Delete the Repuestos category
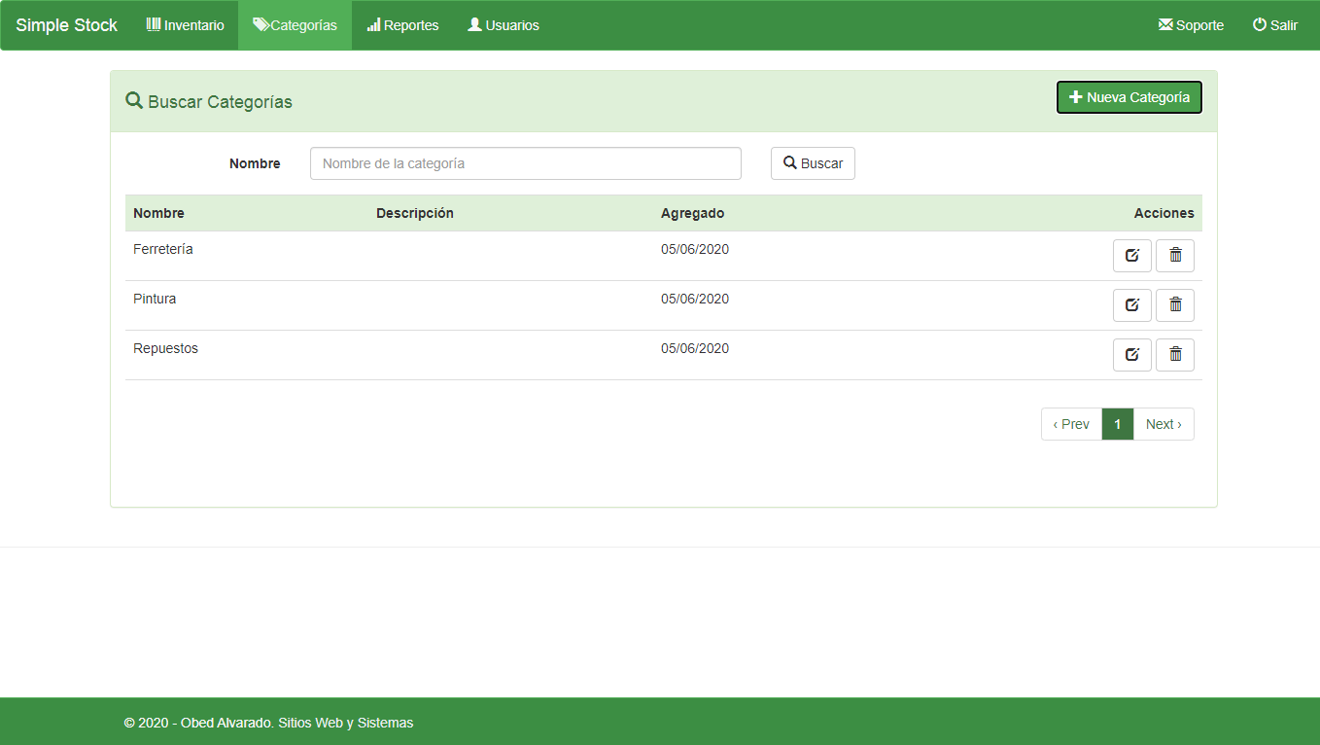This screenshot has width=1320, height=745. click(1175, 355)
